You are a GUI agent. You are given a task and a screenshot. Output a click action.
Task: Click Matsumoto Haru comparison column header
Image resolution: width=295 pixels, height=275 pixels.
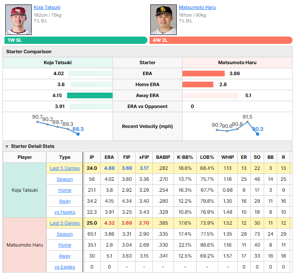(237, 63)
